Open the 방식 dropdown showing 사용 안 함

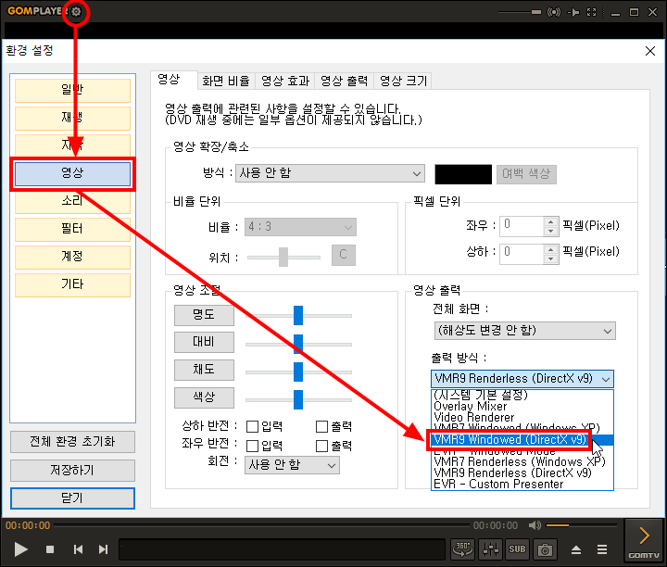(330, 173)
